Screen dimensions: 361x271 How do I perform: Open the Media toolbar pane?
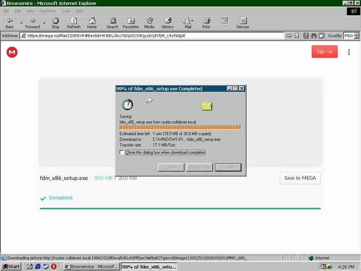[x=149, y=23]
